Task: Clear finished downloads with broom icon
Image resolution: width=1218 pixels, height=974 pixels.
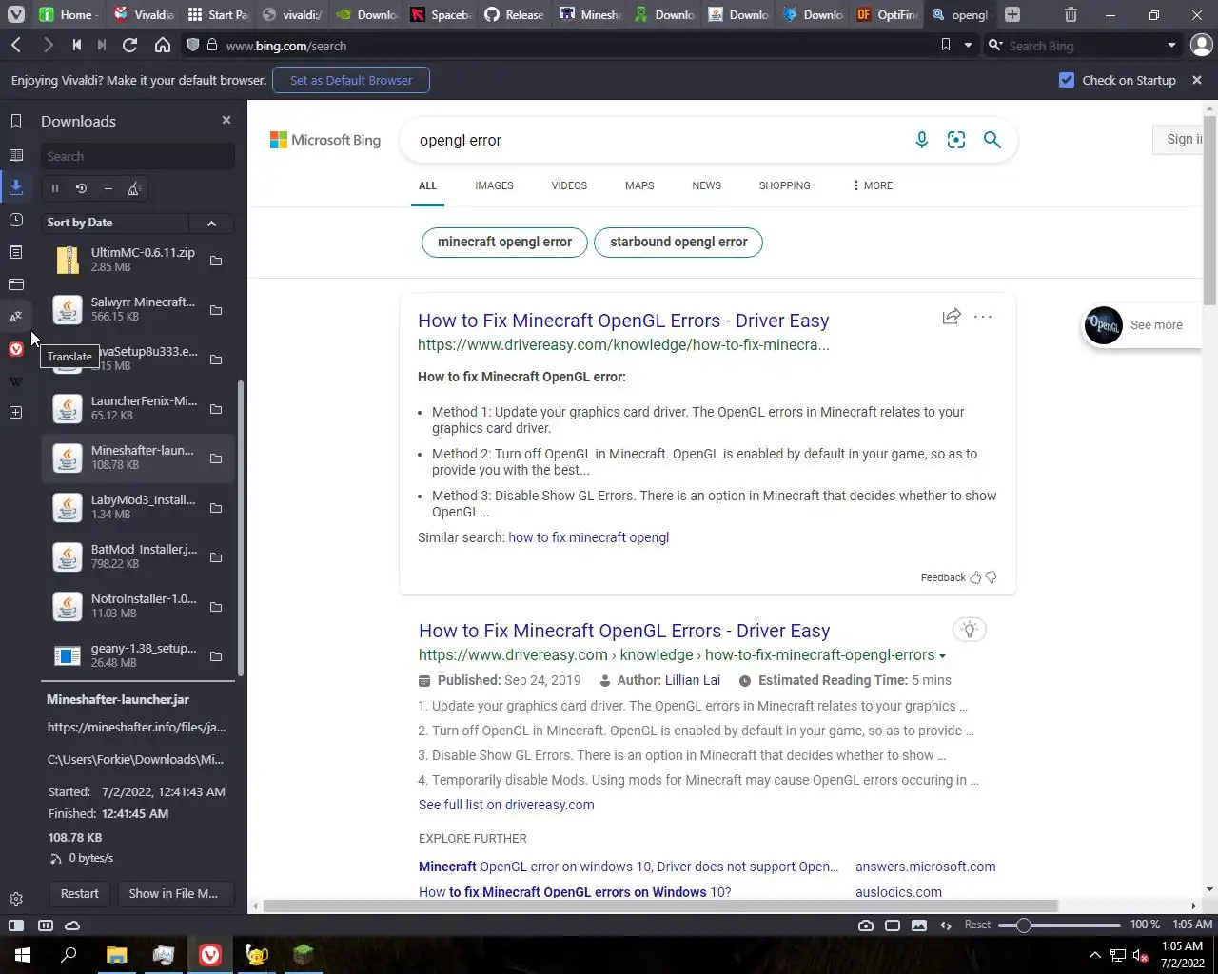Action: click(x=135, y=188)
